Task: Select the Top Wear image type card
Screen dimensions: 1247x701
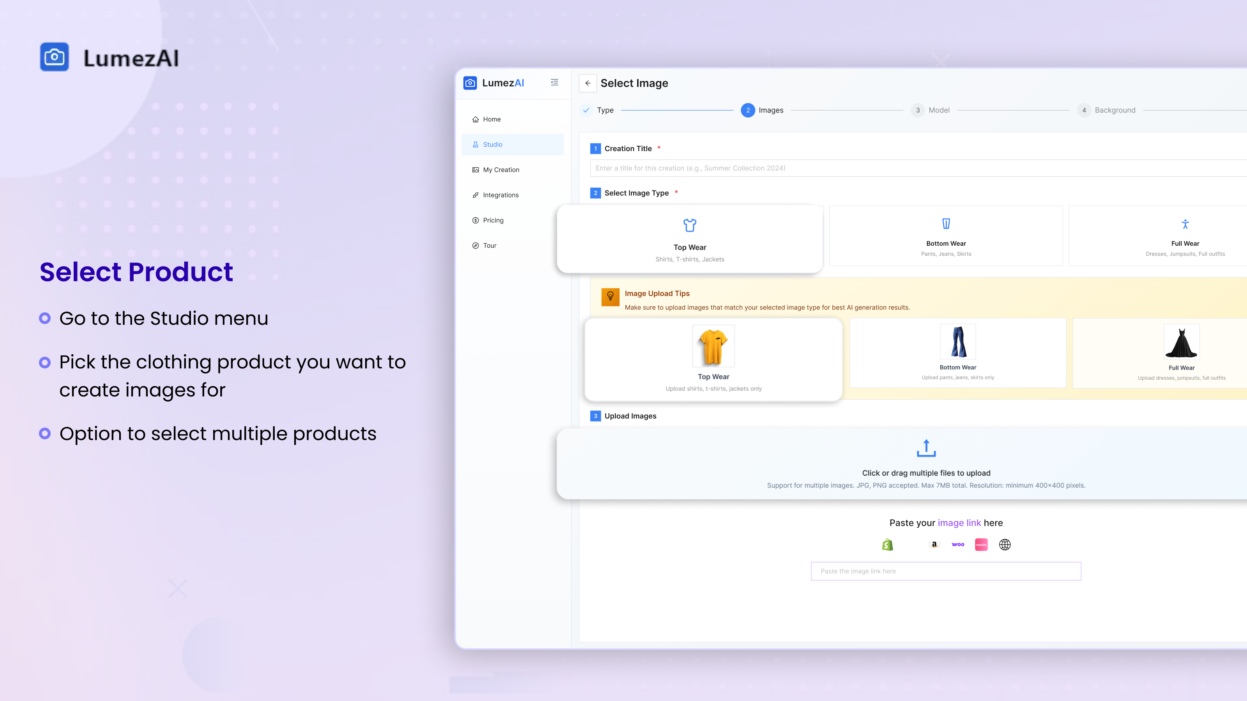Action: pyautogui.click(x=689, y=239)
